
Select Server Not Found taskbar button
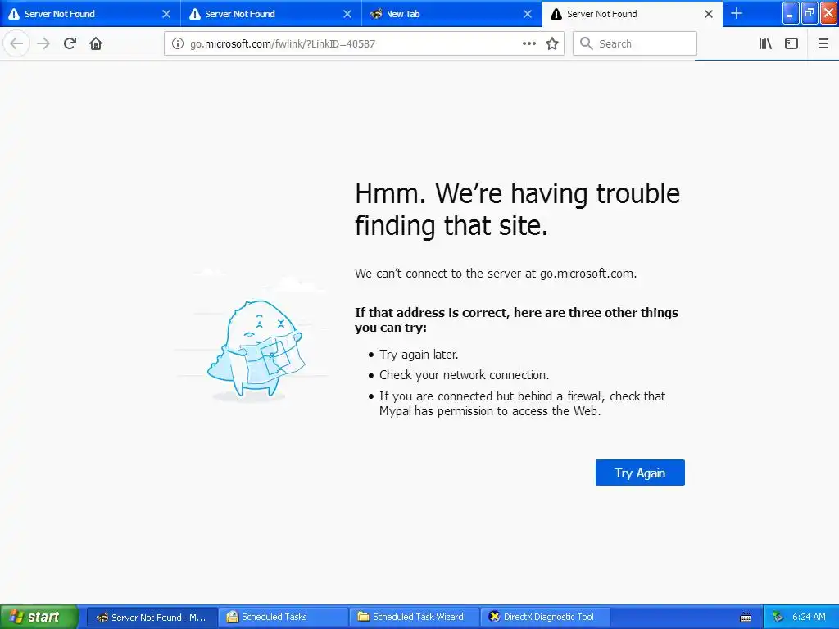[x=152, y=618]
